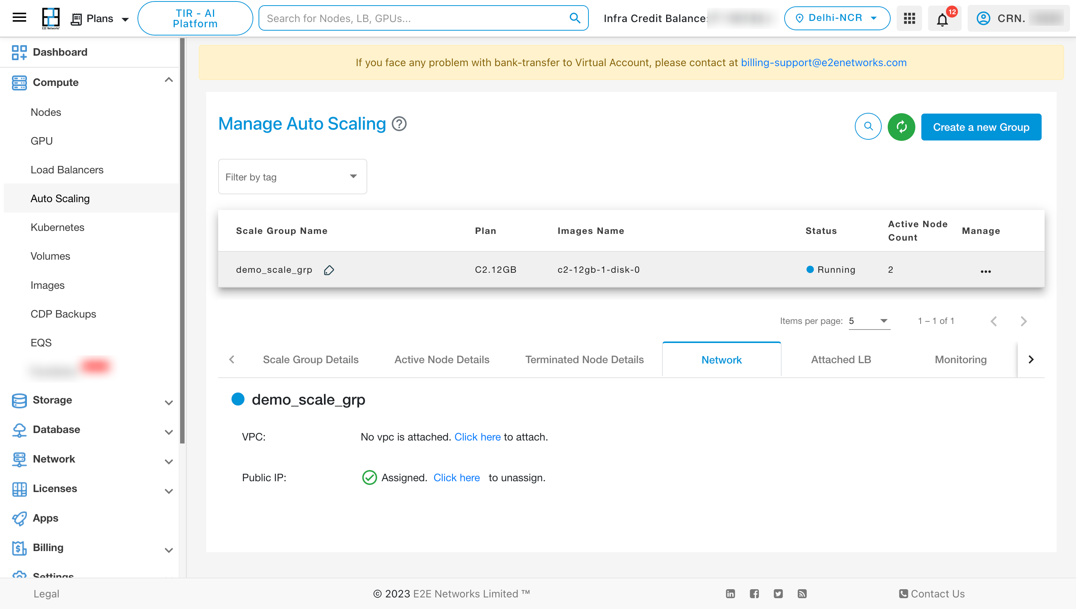The height and width of the screenshot is (609, 1076).
Task: Click Create a new Group
Action: pos(981,127)
